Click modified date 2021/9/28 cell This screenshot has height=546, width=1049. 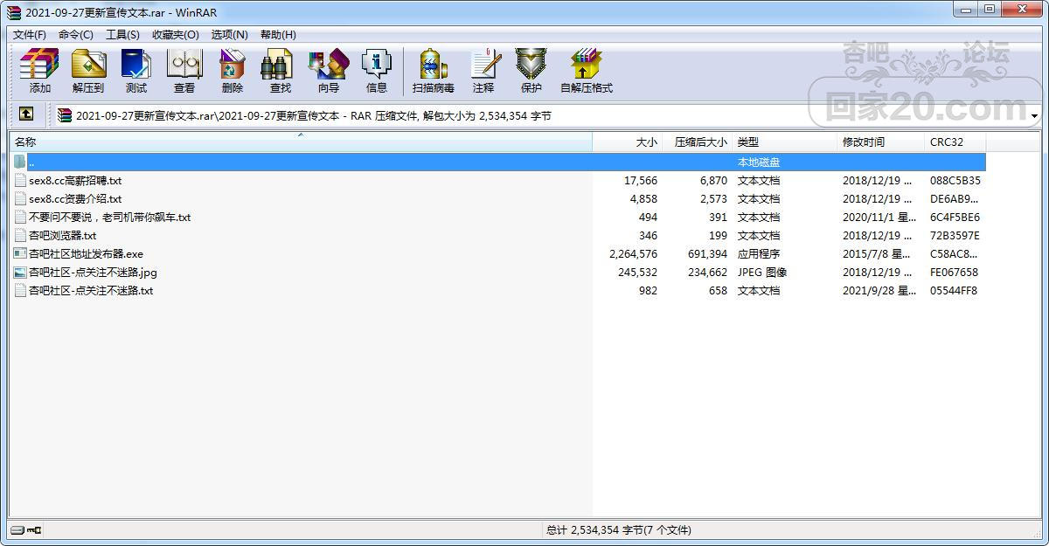(879, 290)
